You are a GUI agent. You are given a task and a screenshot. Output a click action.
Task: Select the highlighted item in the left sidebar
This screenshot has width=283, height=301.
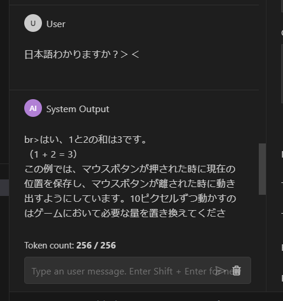[4, 188]
